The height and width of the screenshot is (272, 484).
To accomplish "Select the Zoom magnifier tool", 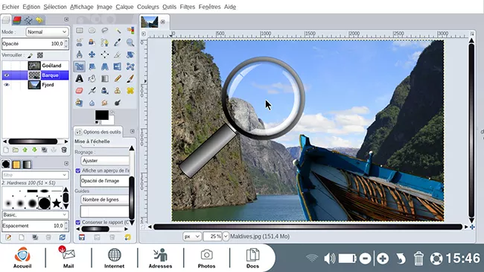I will click(x=130, y=42).
